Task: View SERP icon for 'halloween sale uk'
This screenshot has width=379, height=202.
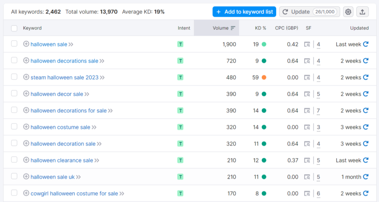Action: (307, 177)
